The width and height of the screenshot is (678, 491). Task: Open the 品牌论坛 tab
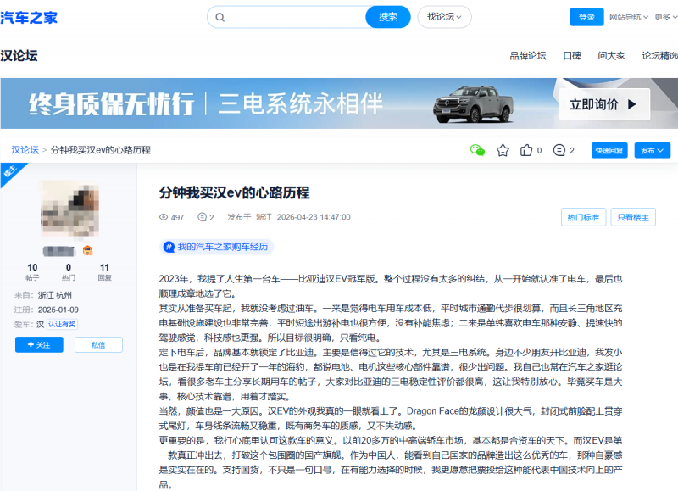pyautogui.click(x=527, y=56)
